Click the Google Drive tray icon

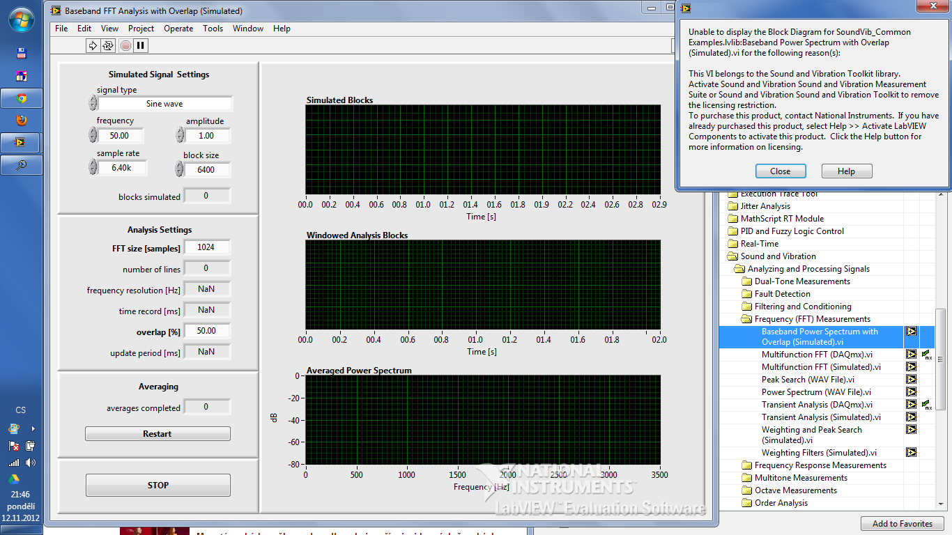coord(14,479)
